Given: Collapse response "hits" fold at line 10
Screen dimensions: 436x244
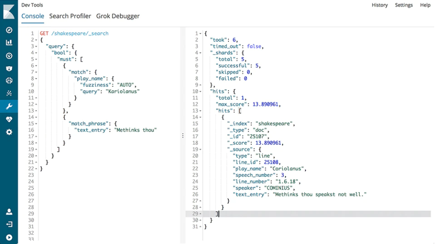Looking at the screenshot, I should [200, 91].
